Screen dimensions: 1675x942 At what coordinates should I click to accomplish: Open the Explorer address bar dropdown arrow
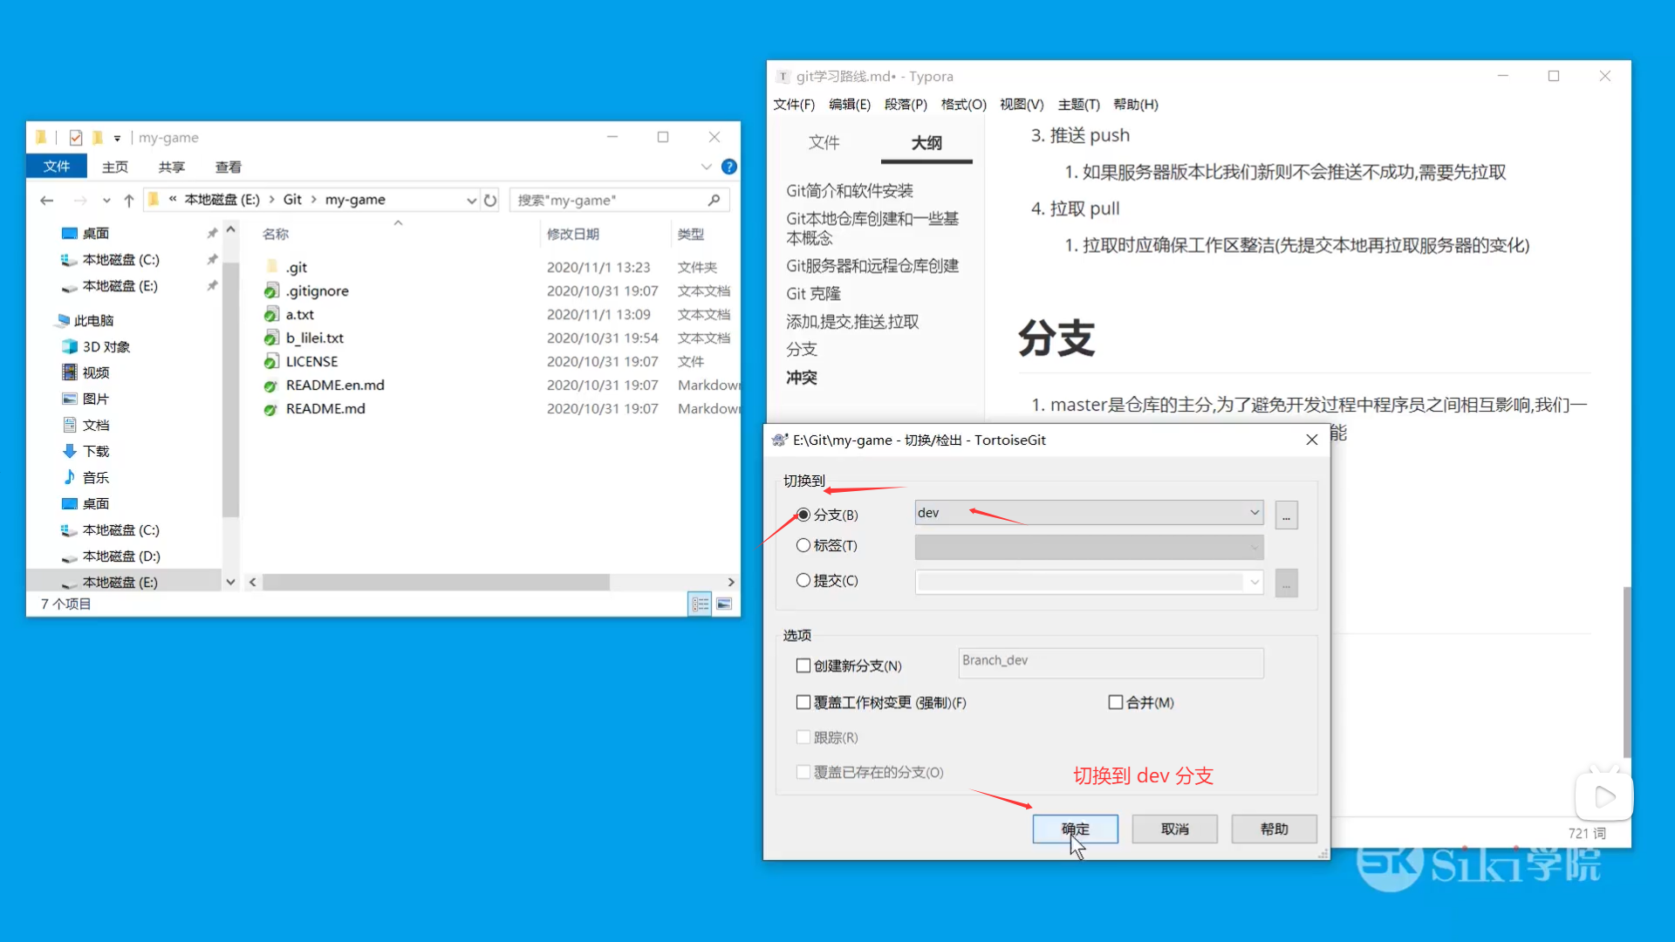[472, 200]
